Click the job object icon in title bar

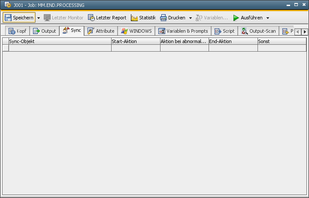point(8,5)
